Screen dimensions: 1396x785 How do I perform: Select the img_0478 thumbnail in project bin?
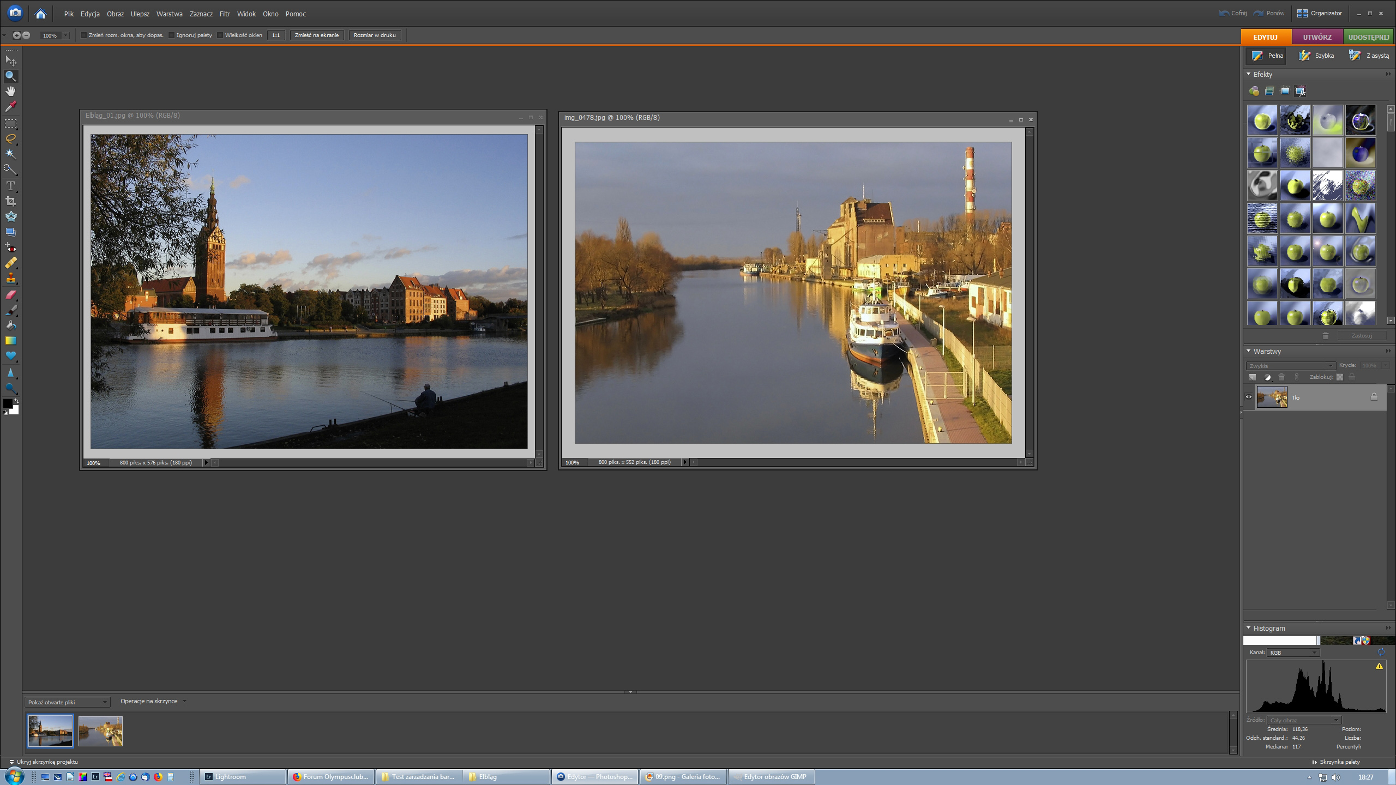[x=100, y=731]
